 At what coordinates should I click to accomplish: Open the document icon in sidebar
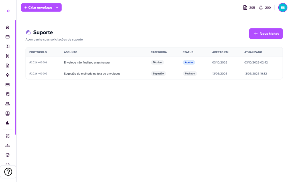point(7,66)
